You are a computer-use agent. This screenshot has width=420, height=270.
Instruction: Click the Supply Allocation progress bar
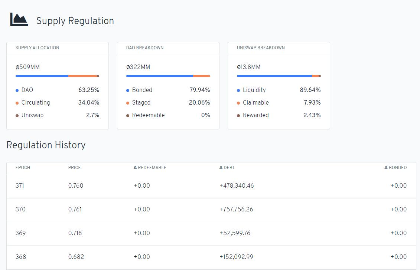point(57,76)
